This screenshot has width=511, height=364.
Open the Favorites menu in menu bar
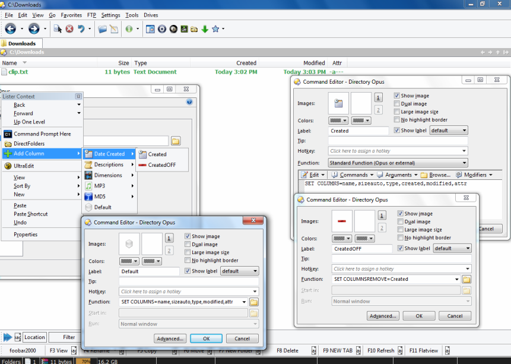[x=71, y=15]
